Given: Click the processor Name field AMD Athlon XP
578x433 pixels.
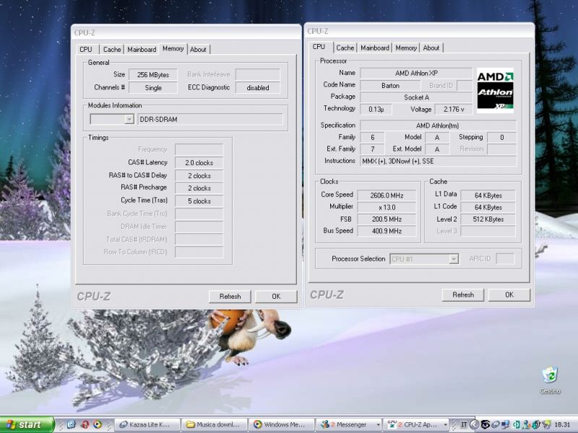Looking at the screenshot, I should tap(416, 74).
